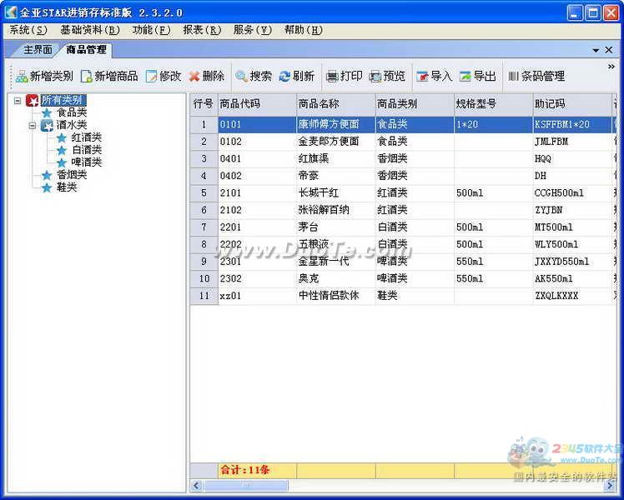This screenshot has width=624, height=500.
Task: Select the 香烟类 category in the tree
Action: 72,175
